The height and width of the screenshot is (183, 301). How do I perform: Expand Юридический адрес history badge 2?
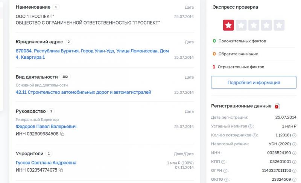pyautogui.click(x=68, y=42)
